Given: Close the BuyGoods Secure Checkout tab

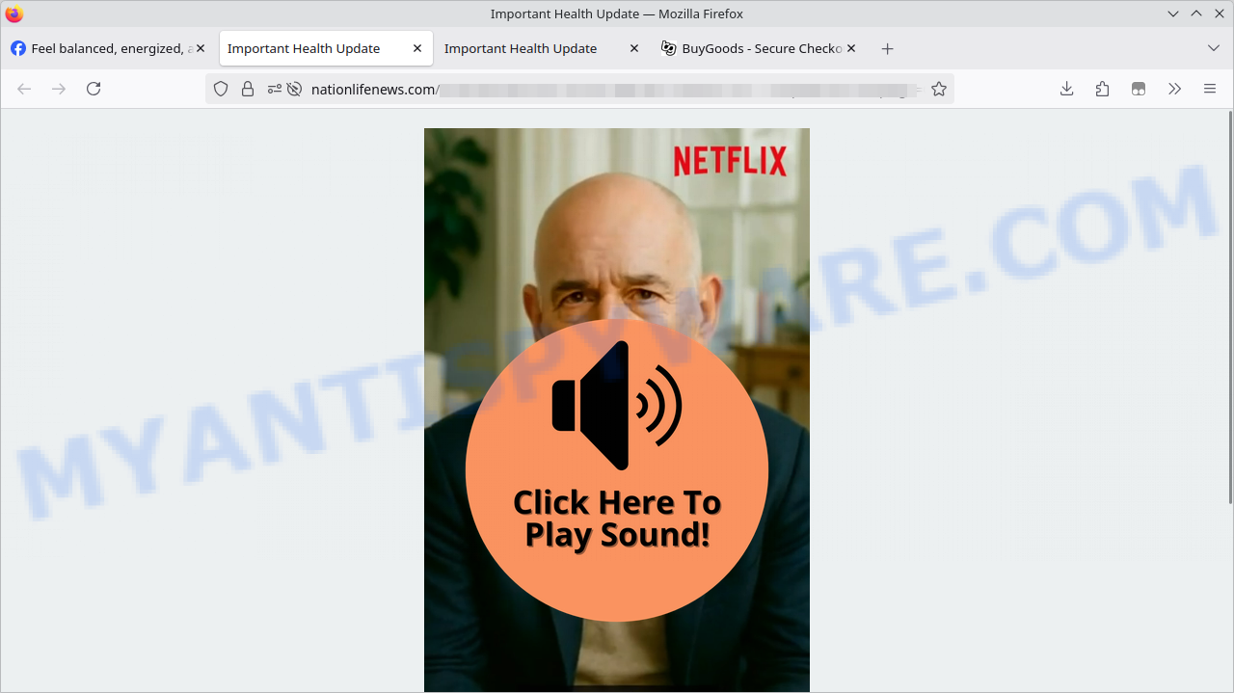Looking at the screenshot, I should 851,48.
